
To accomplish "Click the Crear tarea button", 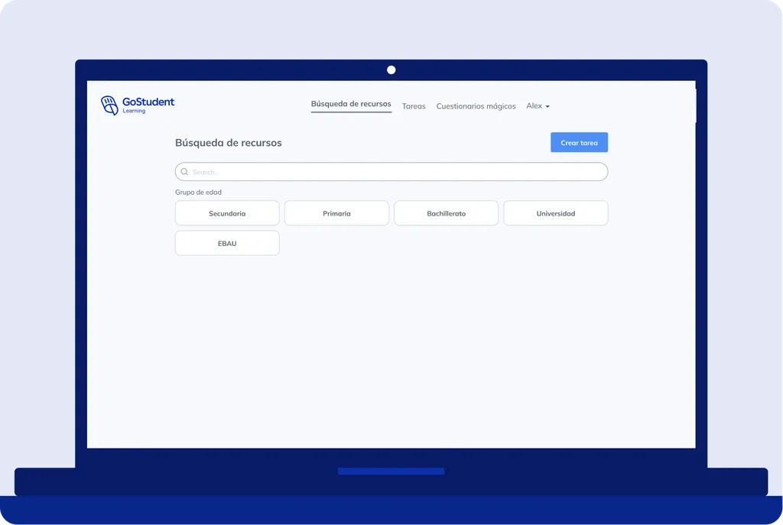I will pos(580,142).
